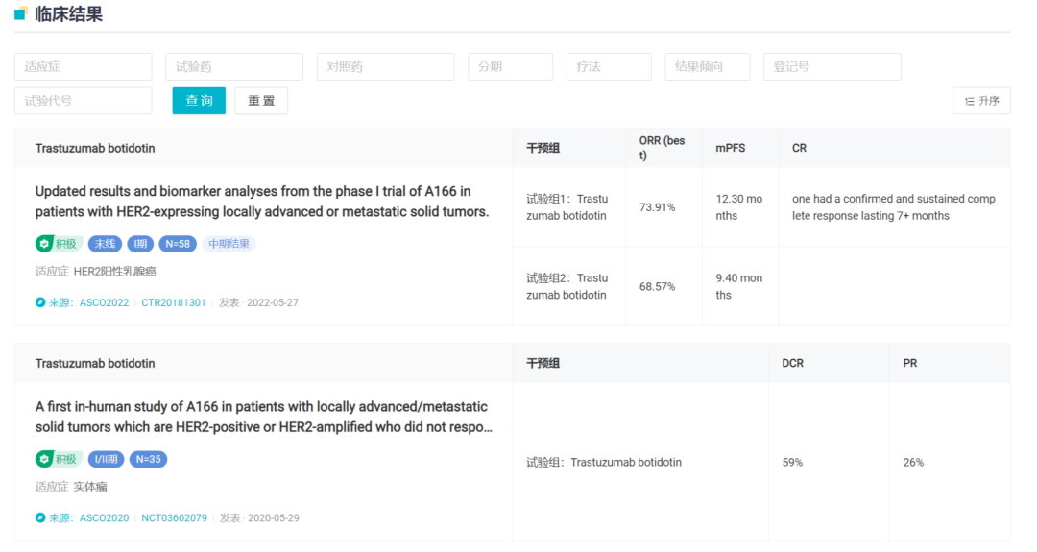Open the 适应症 filter field
Image resolution: width=1037 pixels, height=552 pixels.
coord(83,66)
